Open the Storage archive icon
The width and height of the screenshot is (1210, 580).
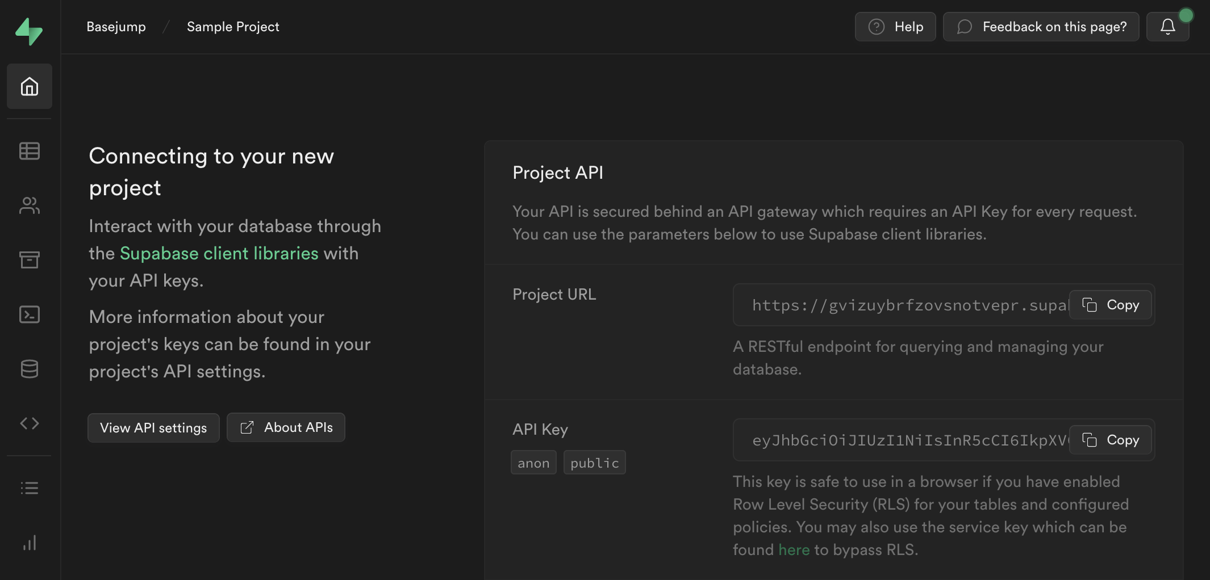[30, 260]
